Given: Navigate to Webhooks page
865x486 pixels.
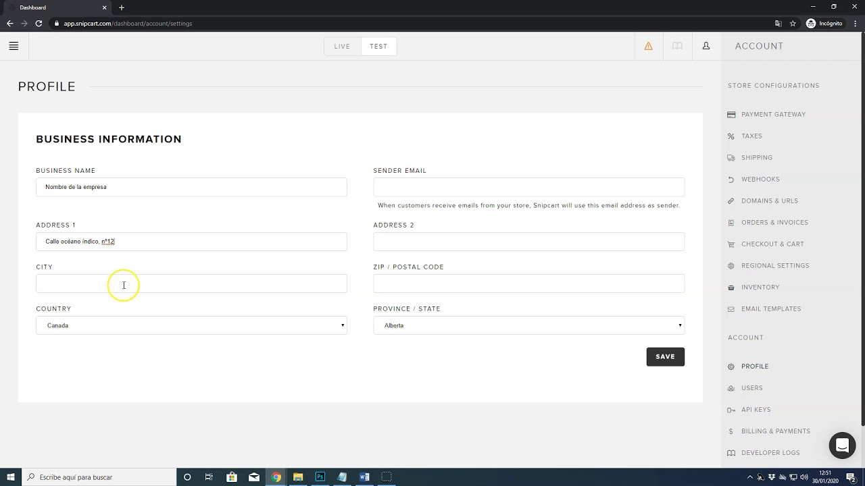Looking at the screenshot, I should 760,180.
